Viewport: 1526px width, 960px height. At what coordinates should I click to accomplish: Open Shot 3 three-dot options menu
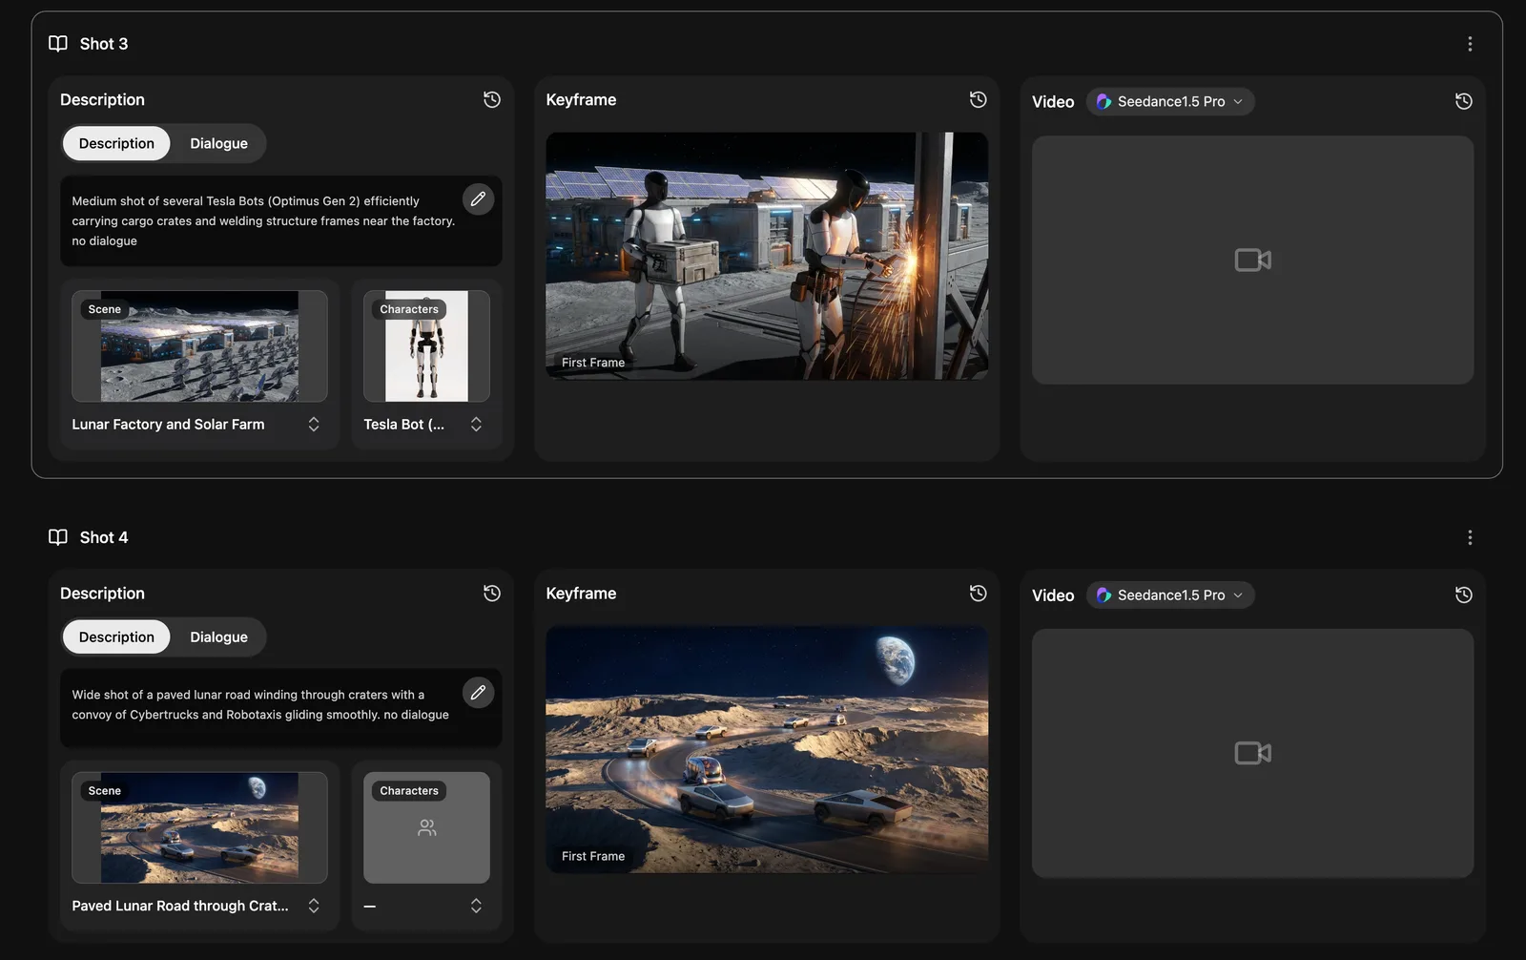1469,44
